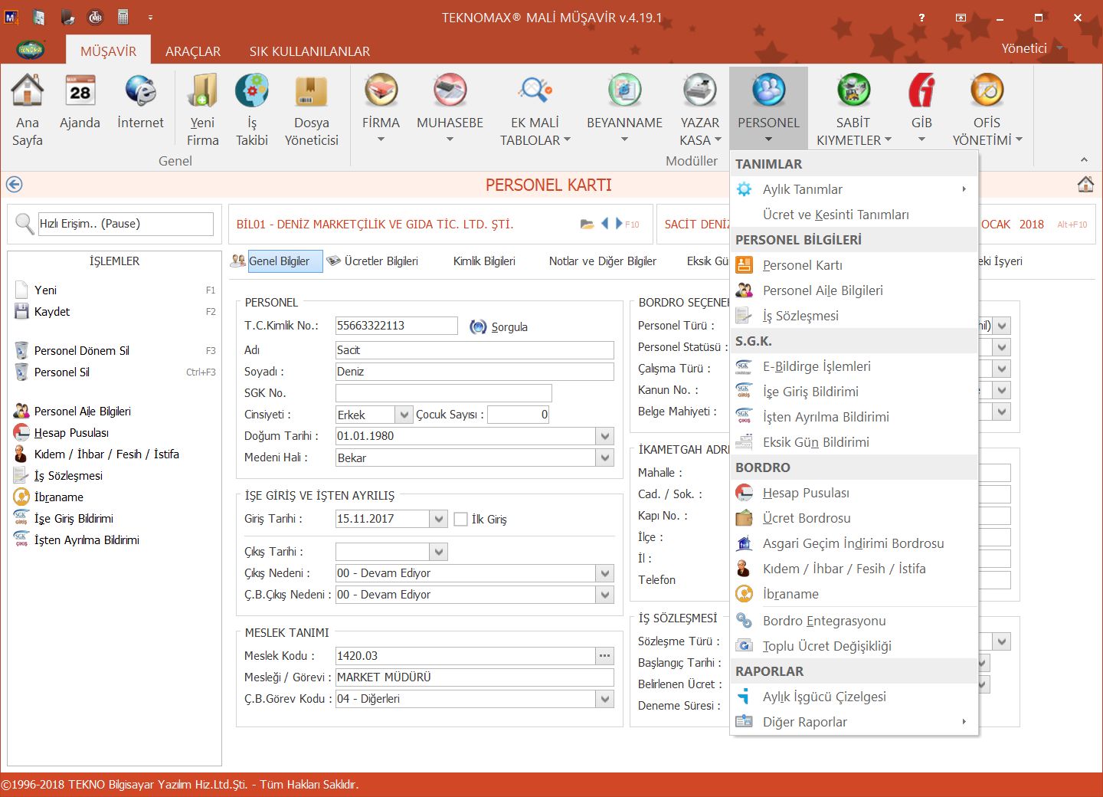Click Kaydet in the İşlemler panel
1103x797 pixels.
pos(51,312)
